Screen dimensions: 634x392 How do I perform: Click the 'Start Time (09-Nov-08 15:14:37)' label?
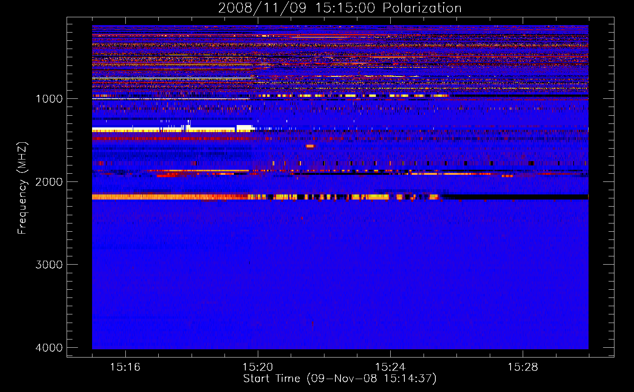tap(340, 379)
